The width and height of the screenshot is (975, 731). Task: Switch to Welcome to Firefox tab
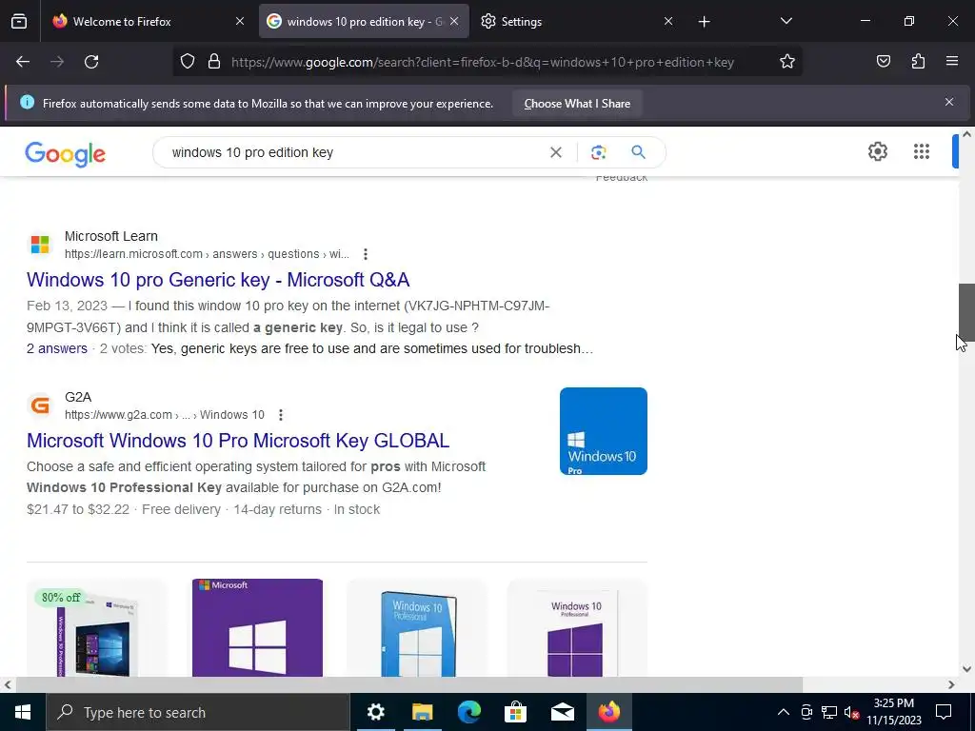point(148,22)
